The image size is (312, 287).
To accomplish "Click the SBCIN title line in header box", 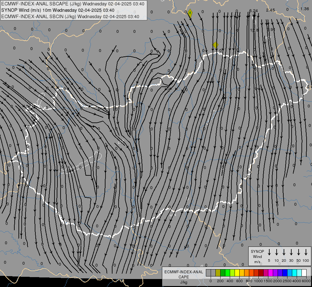I will tap(70, 17).
